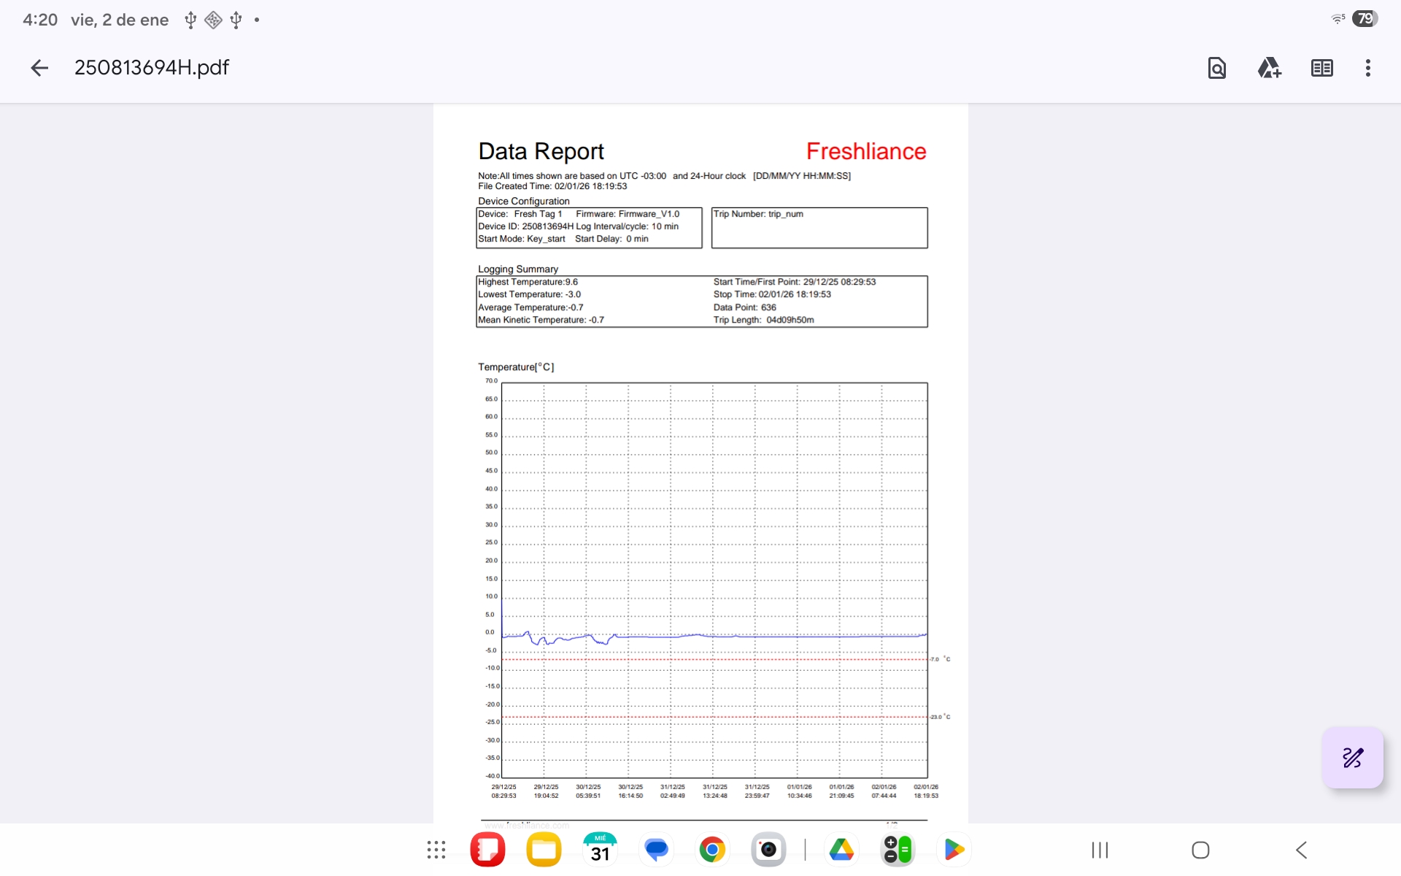Tap the back arrow to exit PDF
This screenshot has width=1401, height=876.
[39, 68]
